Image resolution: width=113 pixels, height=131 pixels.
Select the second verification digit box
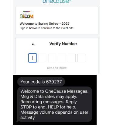pos(42,58)
